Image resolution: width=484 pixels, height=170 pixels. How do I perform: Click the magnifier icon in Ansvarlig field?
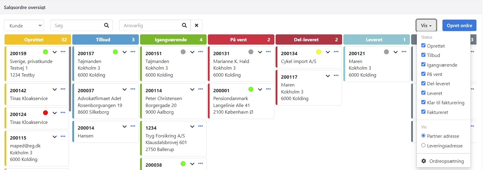(184, 25)
